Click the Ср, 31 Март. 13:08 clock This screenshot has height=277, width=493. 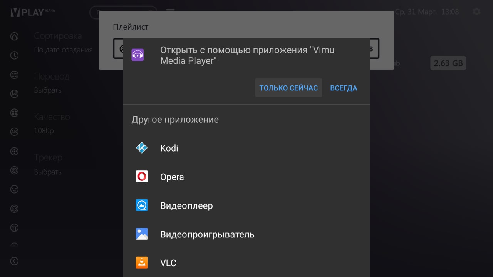tap(427, 12)
